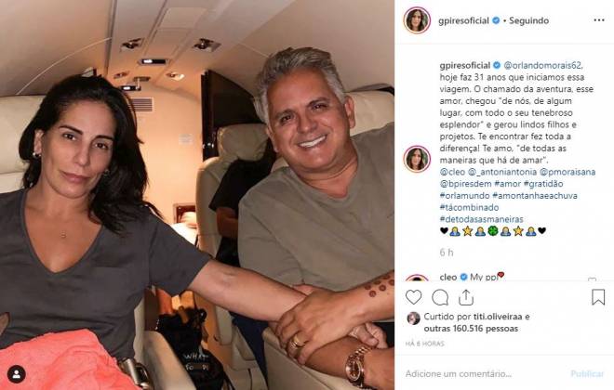Image resolution: width=614 pixels, height=390 pixels.
Task: Share the post using the share icon
Action: click(x=466, y=297)
